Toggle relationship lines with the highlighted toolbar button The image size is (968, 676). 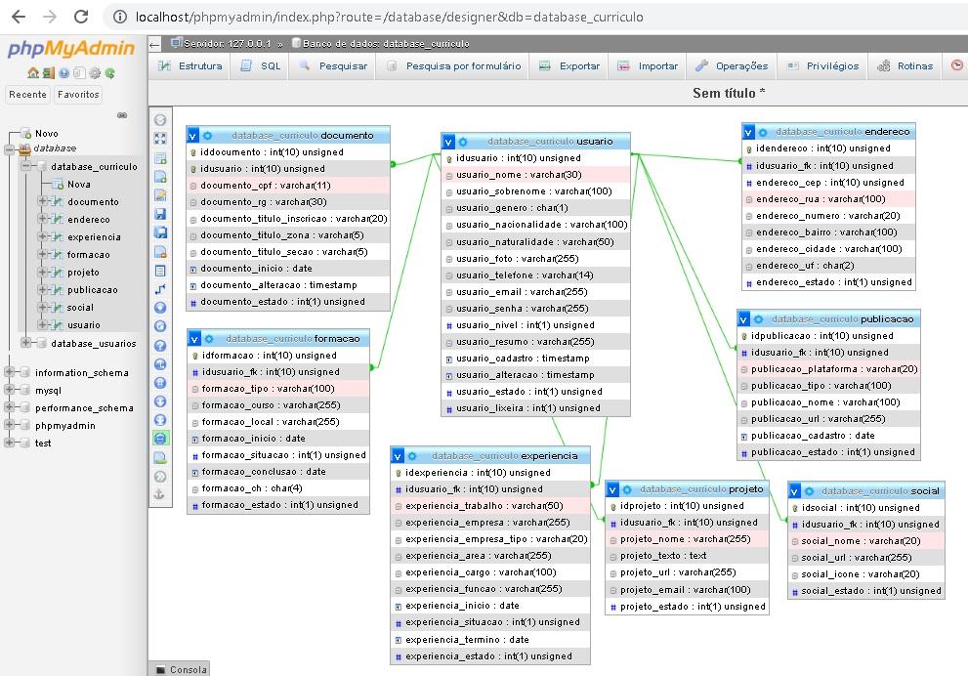tap(160, 439)
